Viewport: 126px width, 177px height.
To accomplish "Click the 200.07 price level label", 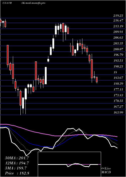I will coord(118,49).
